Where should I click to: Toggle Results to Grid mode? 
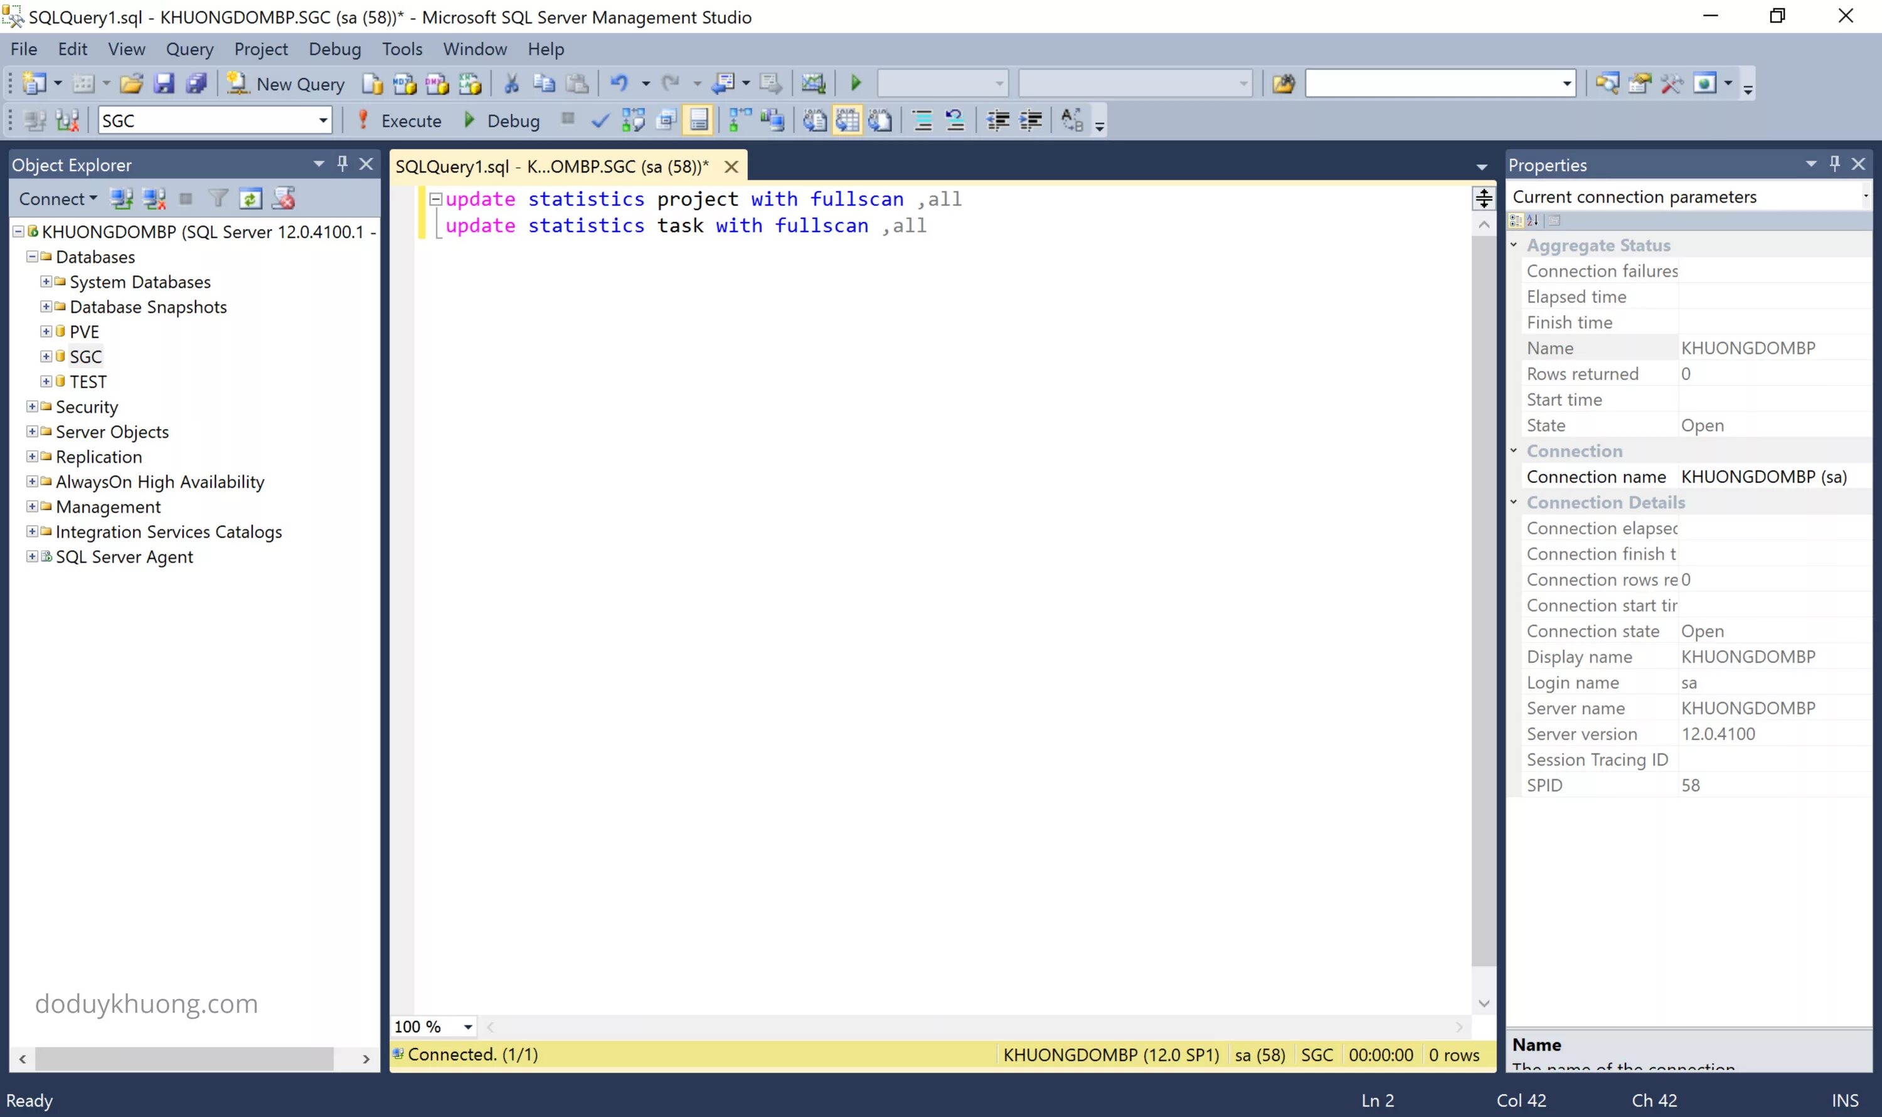pos(847,120)
